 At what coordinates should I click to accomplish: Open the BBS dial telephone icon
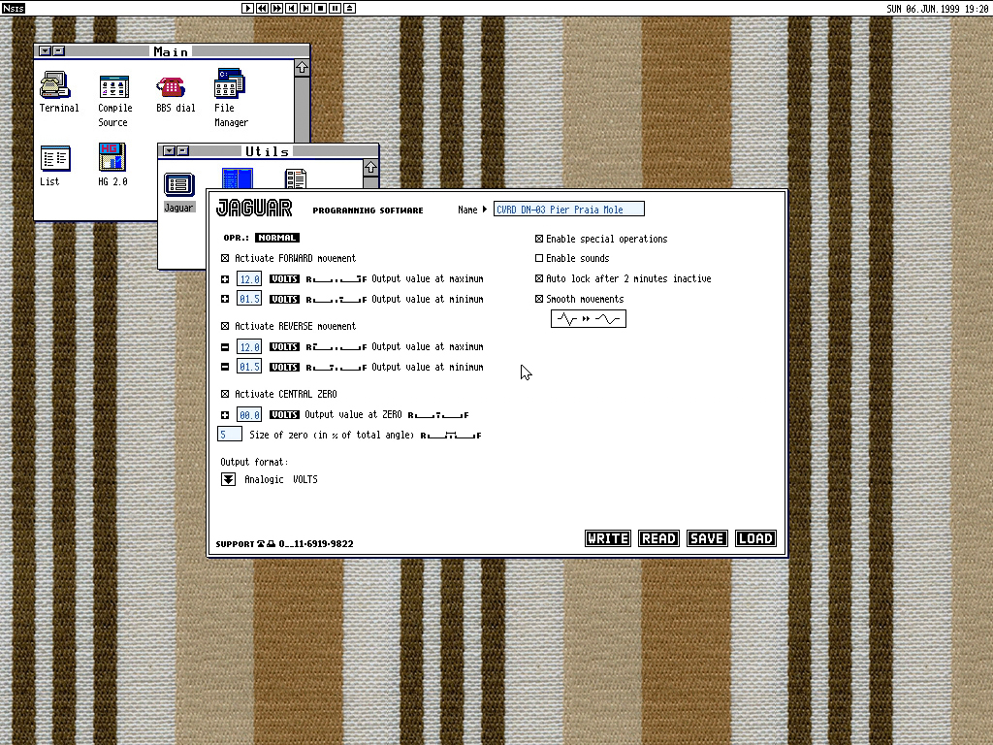172,86
